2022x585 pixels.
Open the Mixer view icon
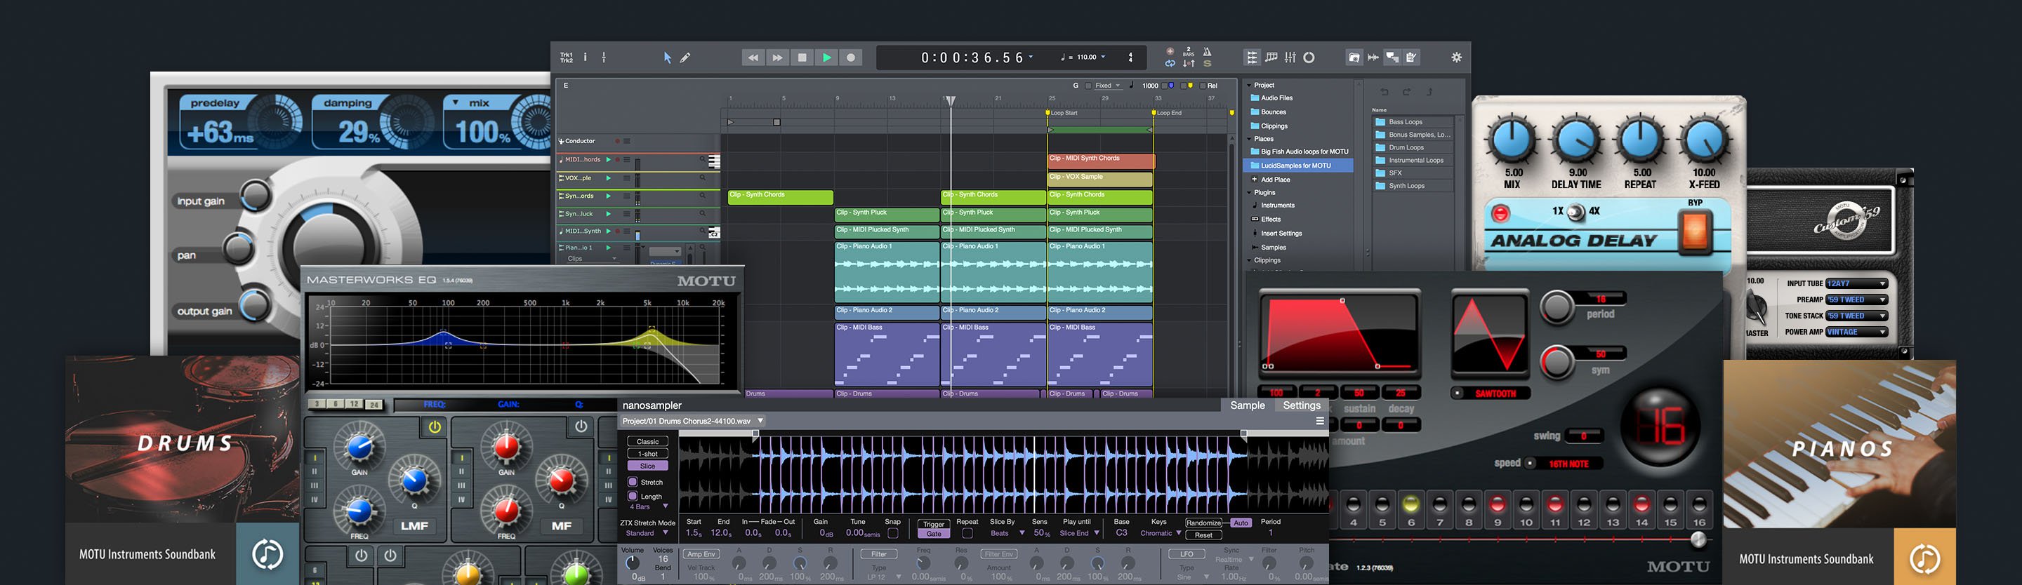[x=1290, y=58]
